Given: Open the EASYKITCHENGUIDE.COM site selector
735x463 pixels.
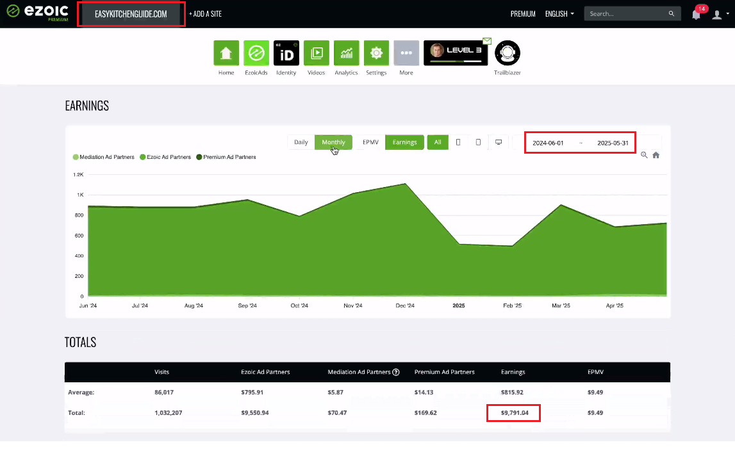Looking at the screenshot, I should click(131, 14).
